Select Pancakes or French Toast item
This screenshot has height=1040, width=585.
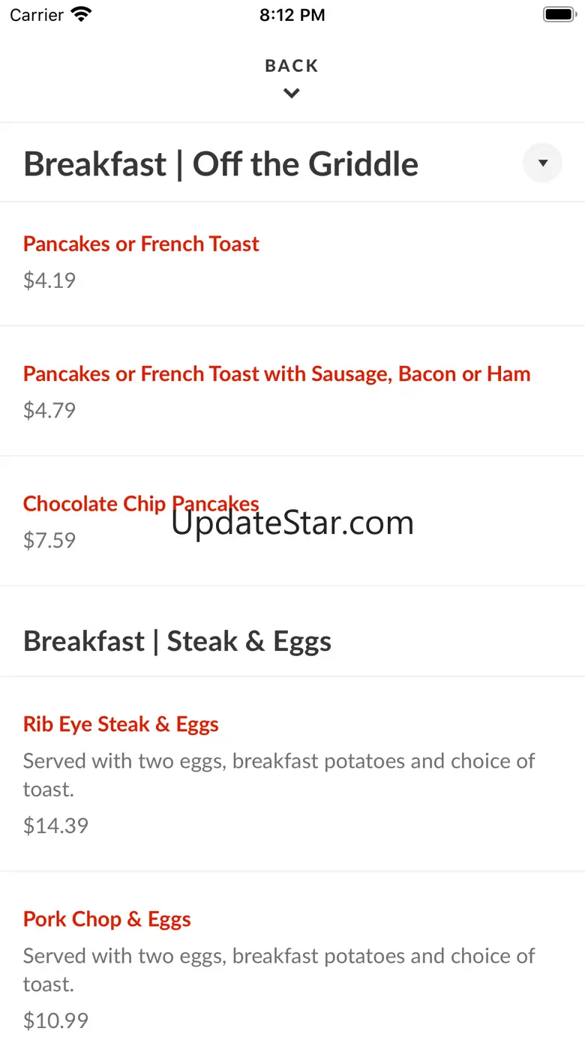[x=141, y=244]
